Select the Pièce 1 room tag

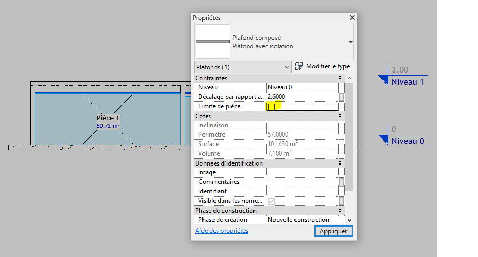pos(108,118)
